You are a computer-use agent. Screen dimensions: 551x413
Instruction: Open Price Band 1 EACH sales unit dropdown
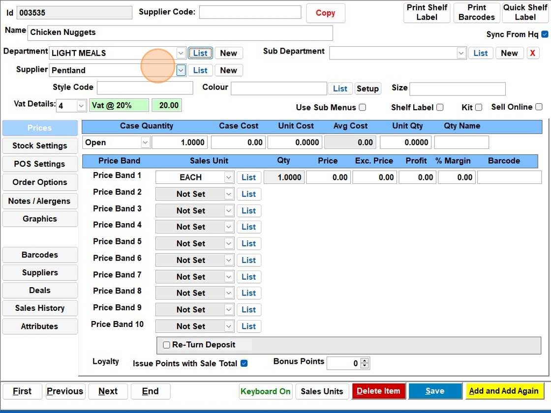point(229,177)
